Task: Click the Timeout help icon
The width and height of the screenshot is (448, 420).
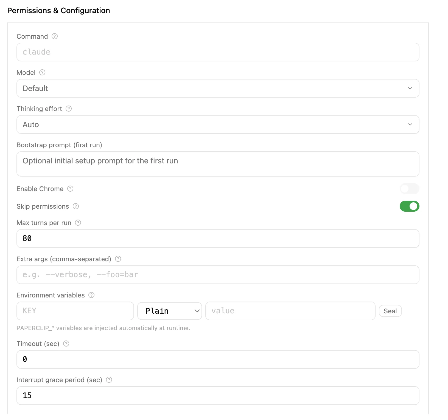Action: click(x=66, y=344)
